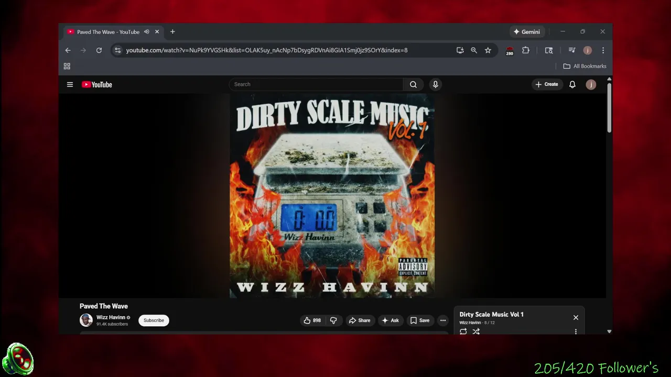The height and width of the screenshot is (377, 671).
Task: Click the Create button
Action: (x=547, y=84)
